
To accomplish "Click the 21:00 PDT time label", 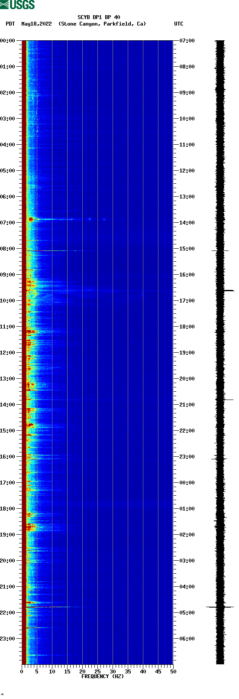I will (x=8, y=587).
